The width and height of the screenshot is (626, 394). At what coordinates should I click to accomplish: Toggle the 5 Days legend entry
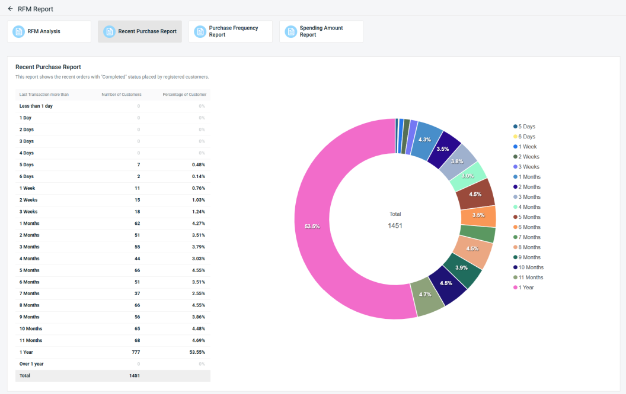(x=526, y=127)
